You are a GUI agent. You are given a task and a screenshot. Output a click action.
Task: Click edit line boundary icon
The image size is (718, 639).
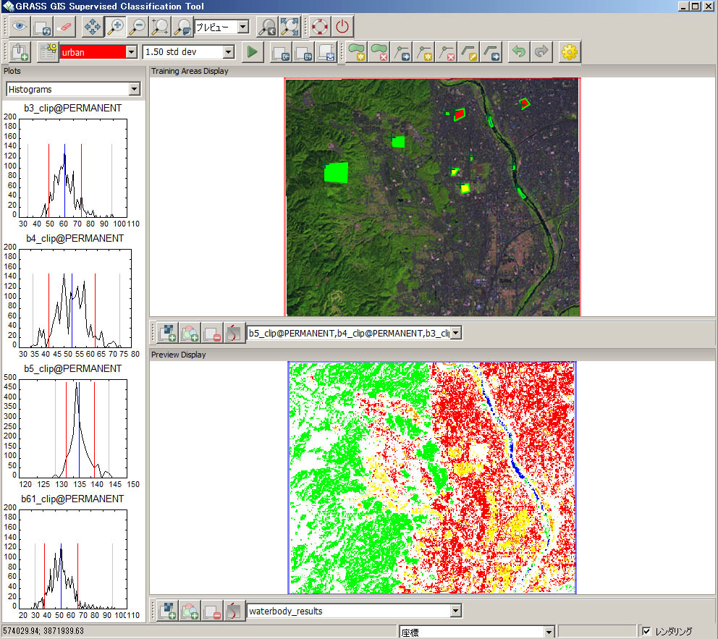[x=468, y=51]
